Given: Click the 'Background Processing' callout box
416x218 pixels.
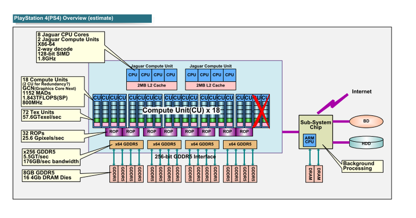Looking at the screenshot, I should click(x=362, y=166).
